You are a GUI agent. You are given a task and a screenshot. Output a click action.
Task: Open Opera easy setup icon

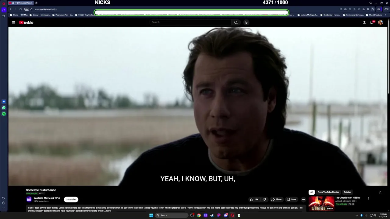pyautogui.click(x=368, y=9)
